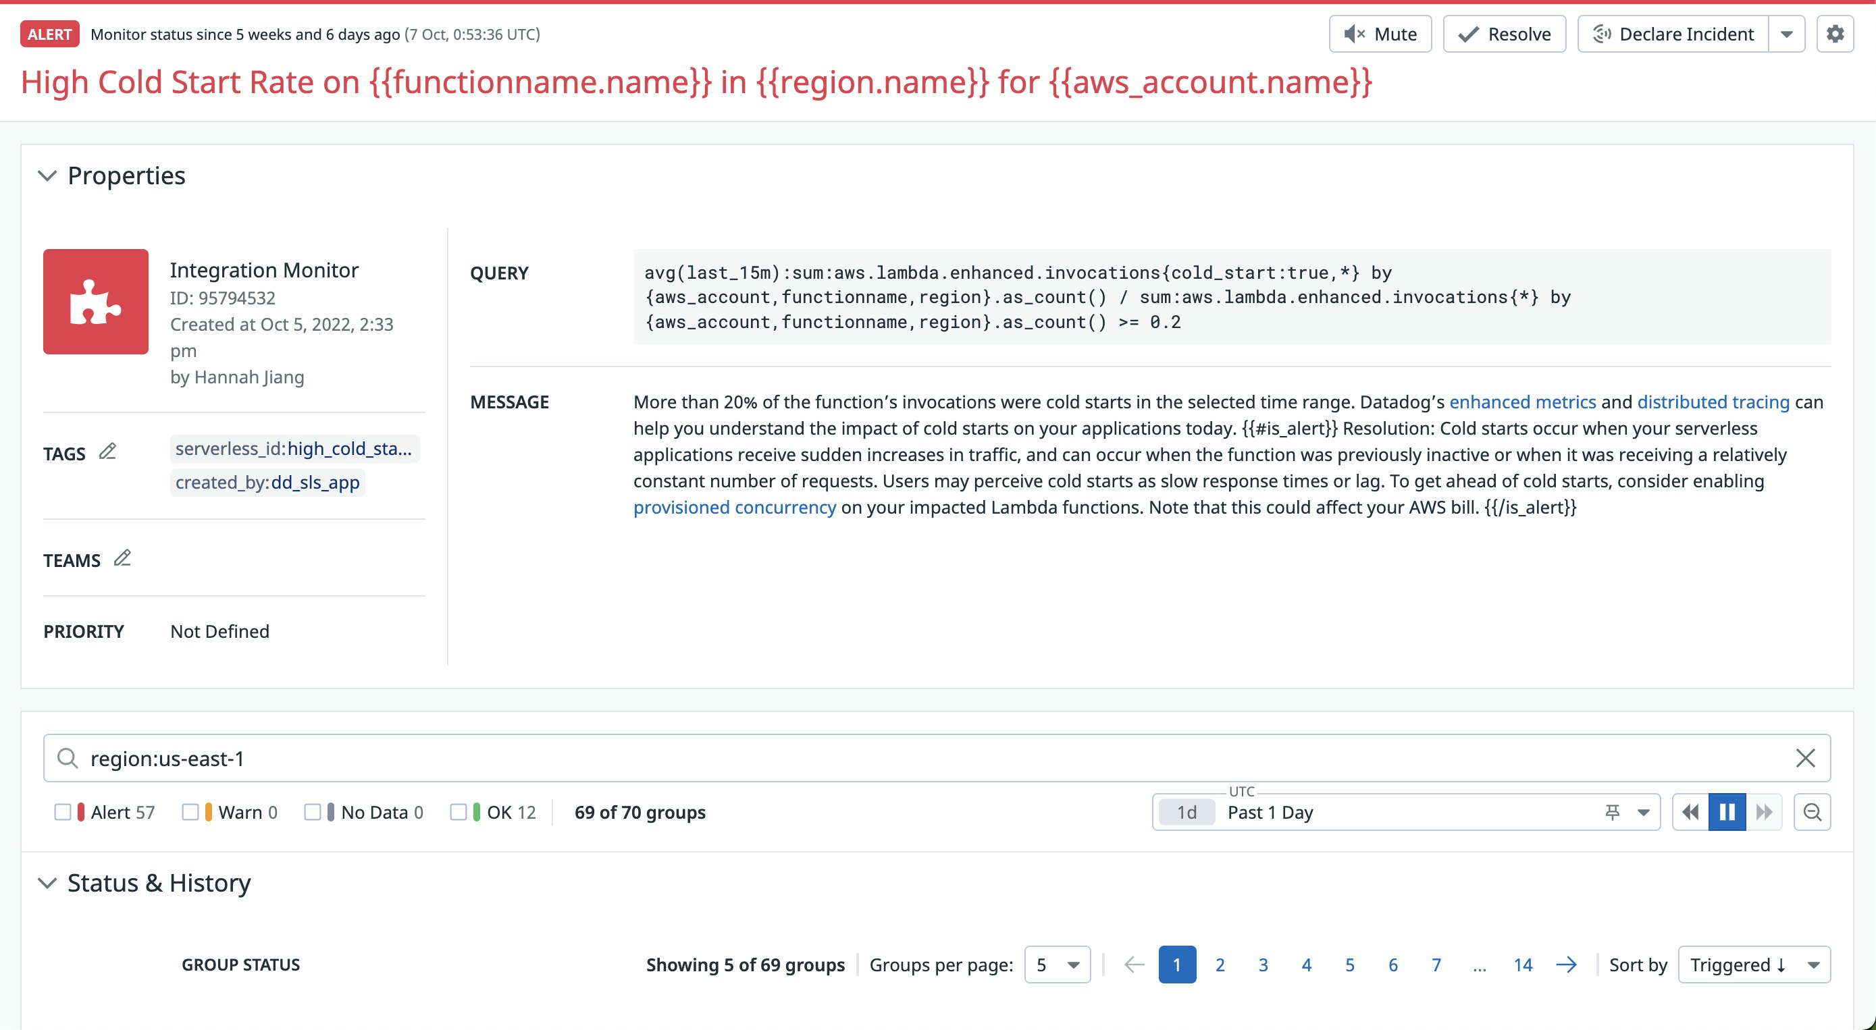Open Declare Incident dropdown arrow
Viewport: 1876px width, 1030px height.
[x=1786, y=34]
